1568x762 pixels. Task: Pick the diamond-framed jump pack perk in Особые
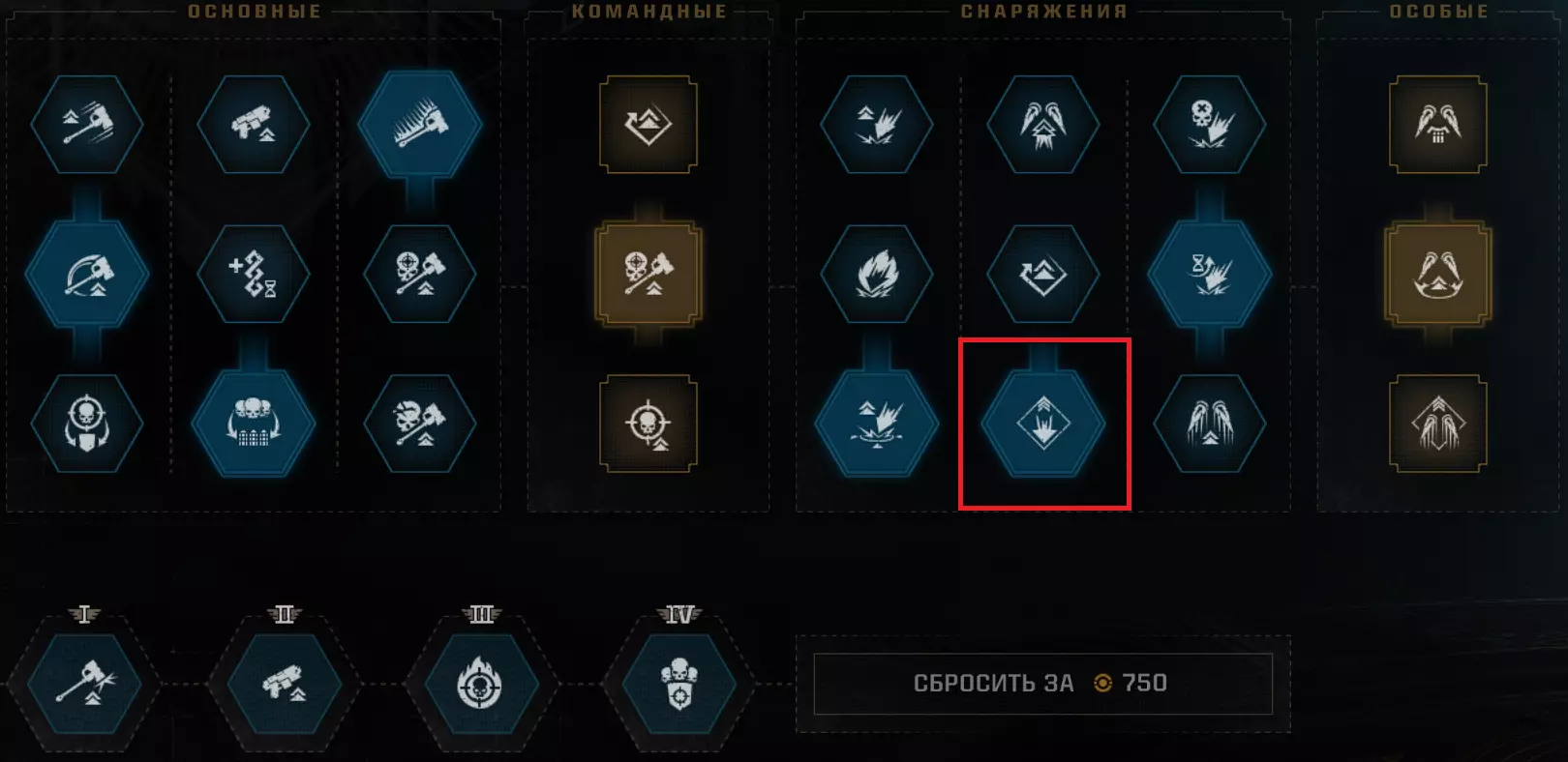tap(1438, 424)
